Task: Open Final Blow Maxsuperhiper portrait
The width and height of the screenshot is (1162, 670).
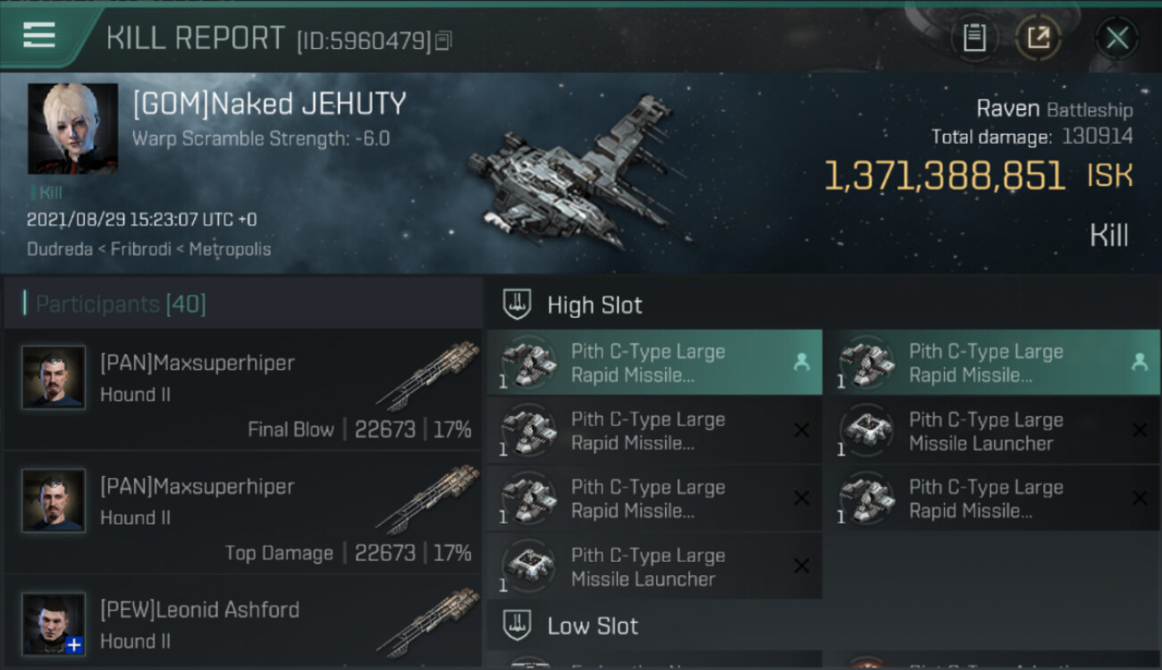Action: coord(54,377)
